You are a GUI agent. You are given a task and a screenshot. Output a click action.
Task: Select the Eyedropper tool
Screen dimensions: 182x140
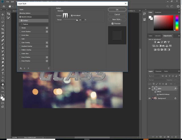point(3,37)
